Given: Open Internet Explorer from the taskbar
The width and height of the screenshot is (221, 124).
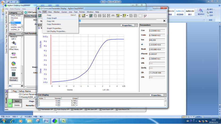Looking at the screenshot, I should pyautogui.click(x=12, y=121).
